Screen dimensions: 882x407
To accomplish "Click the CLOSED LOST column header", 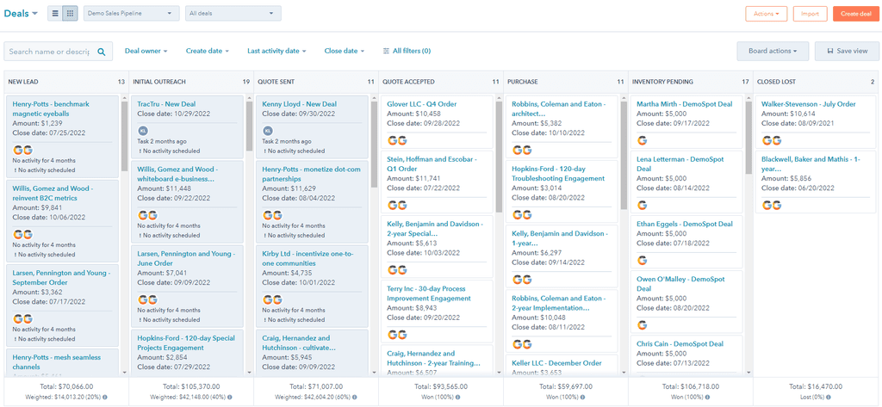I will [816, 82].
